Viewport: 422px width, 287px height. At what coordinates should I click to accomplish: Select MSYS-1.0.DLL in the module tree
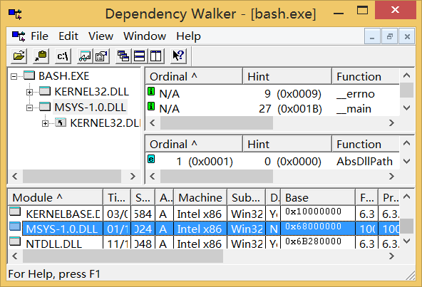pyautogui.click(x=90, y=108)
